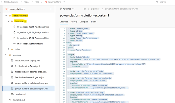175x103 pixels.
Task: Expand the Other folder
Action: click(8, 49)
